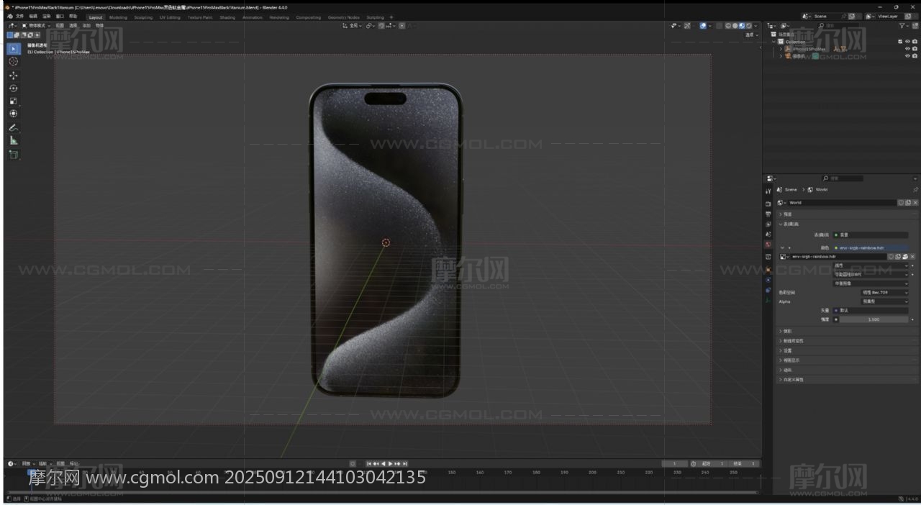Toggle X-ray mode
The image size is (921, 505).
719,26
